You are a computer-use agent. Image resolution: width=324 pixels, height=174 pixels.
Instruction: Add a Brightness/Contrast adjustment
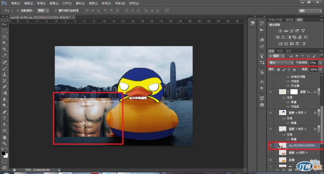[280, 31]
